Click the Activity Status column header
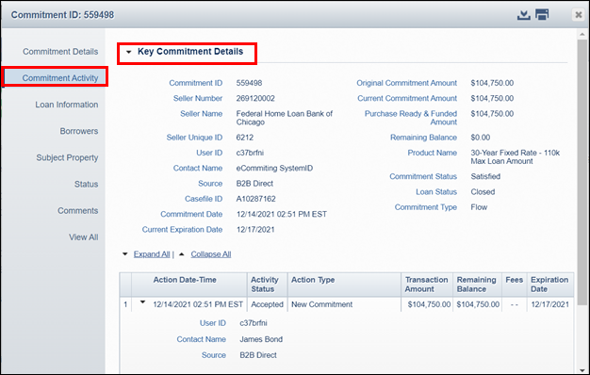 coord(267,285)
